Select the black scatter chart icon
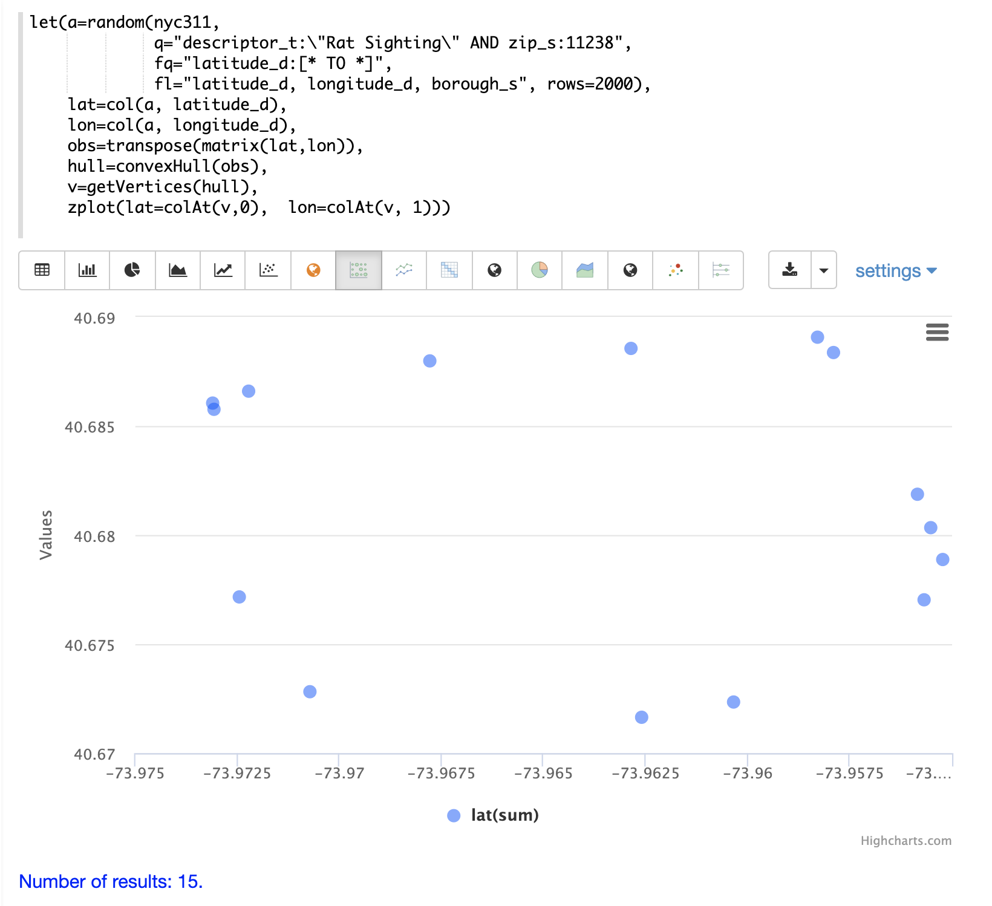The image size is (992, 906). click(x=268, y=270)
